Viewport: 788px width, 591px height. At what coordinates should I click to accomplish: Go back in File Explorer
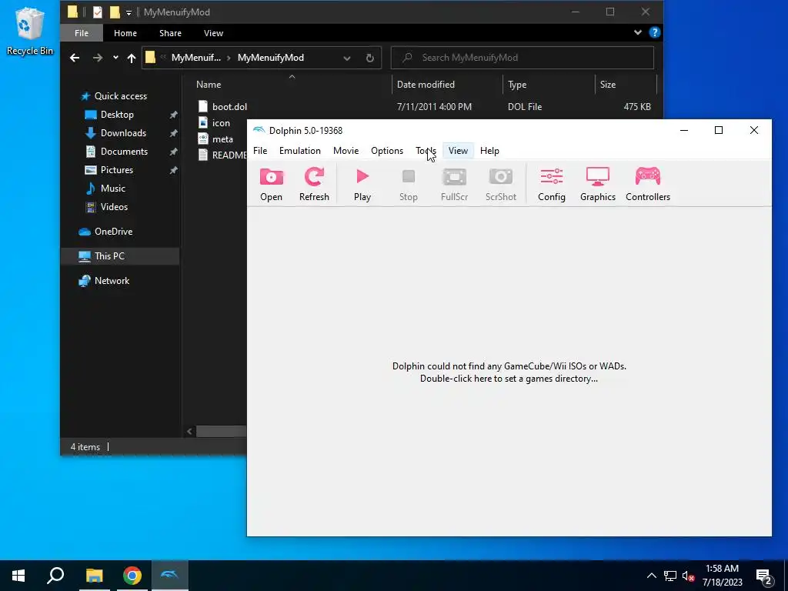[75, 58]
